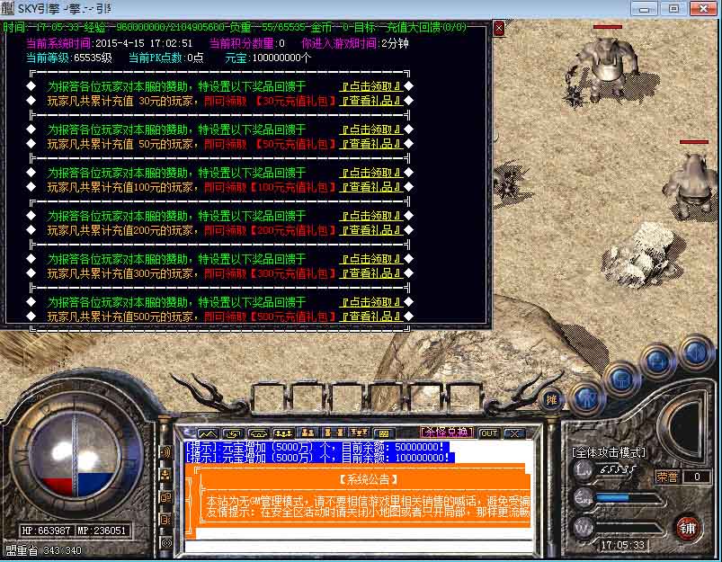
Task: Open the red 铺 shop button
Action: pos(688,529)
